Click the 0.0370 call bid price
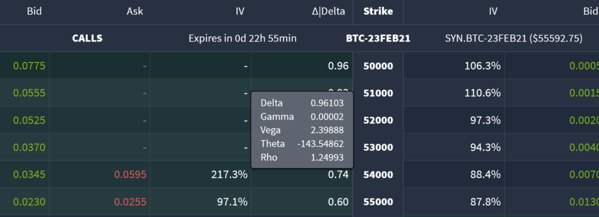599x217 pixels. [29, 148]
